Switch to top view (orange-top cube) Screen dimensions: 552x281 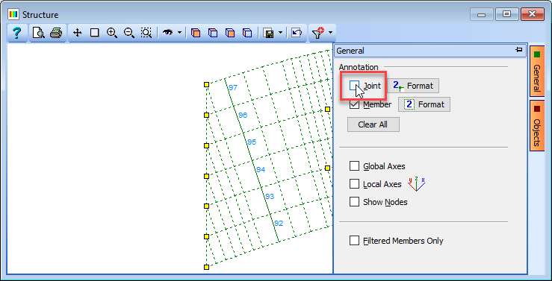coord(213,33)
